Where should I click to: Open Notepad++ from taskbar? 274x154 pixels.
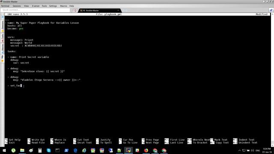coord(119,151)
